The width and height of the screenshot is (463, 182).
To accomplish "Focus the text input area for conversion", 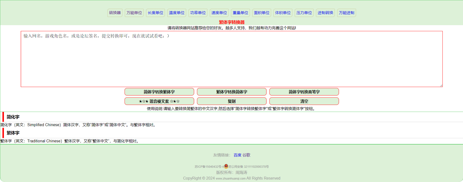I will click(232, 59).
